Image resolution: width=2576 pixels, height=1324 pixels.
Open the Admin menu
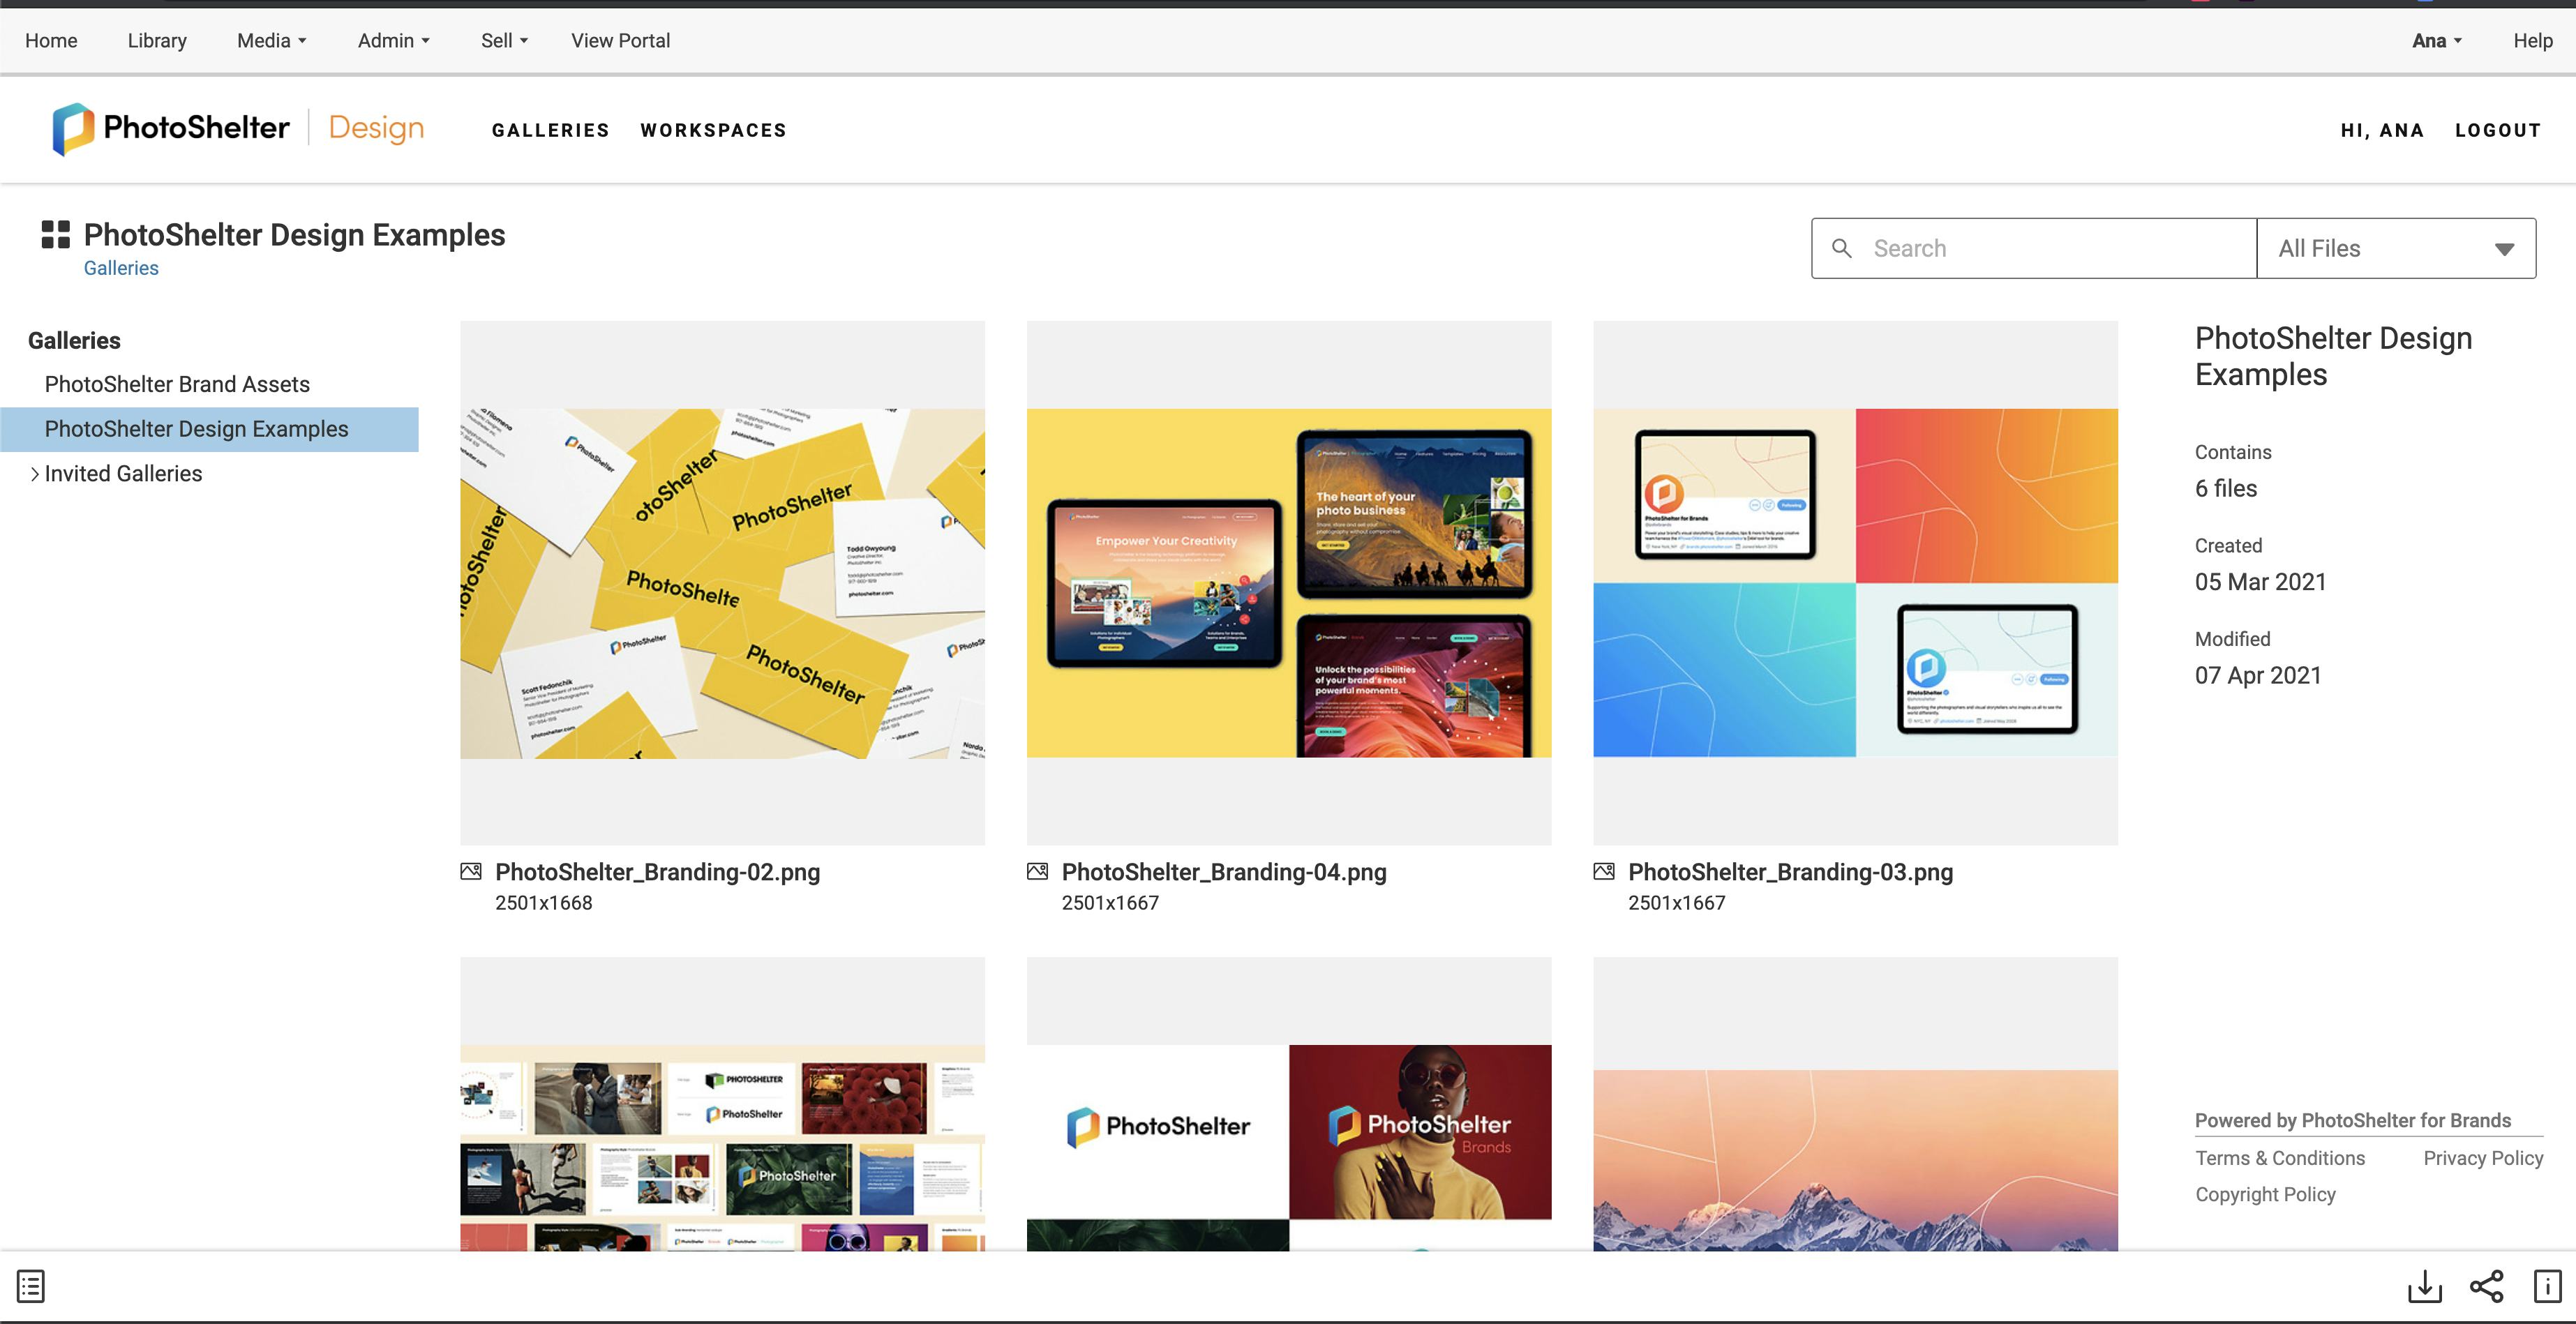pyautogui.click(x=393, y=41)
